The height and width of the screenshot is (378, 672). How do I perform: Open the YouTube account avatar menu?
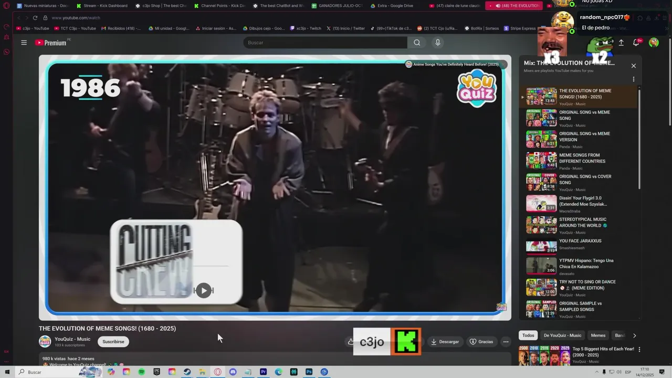pyautogui.click(x=654, y=43)
